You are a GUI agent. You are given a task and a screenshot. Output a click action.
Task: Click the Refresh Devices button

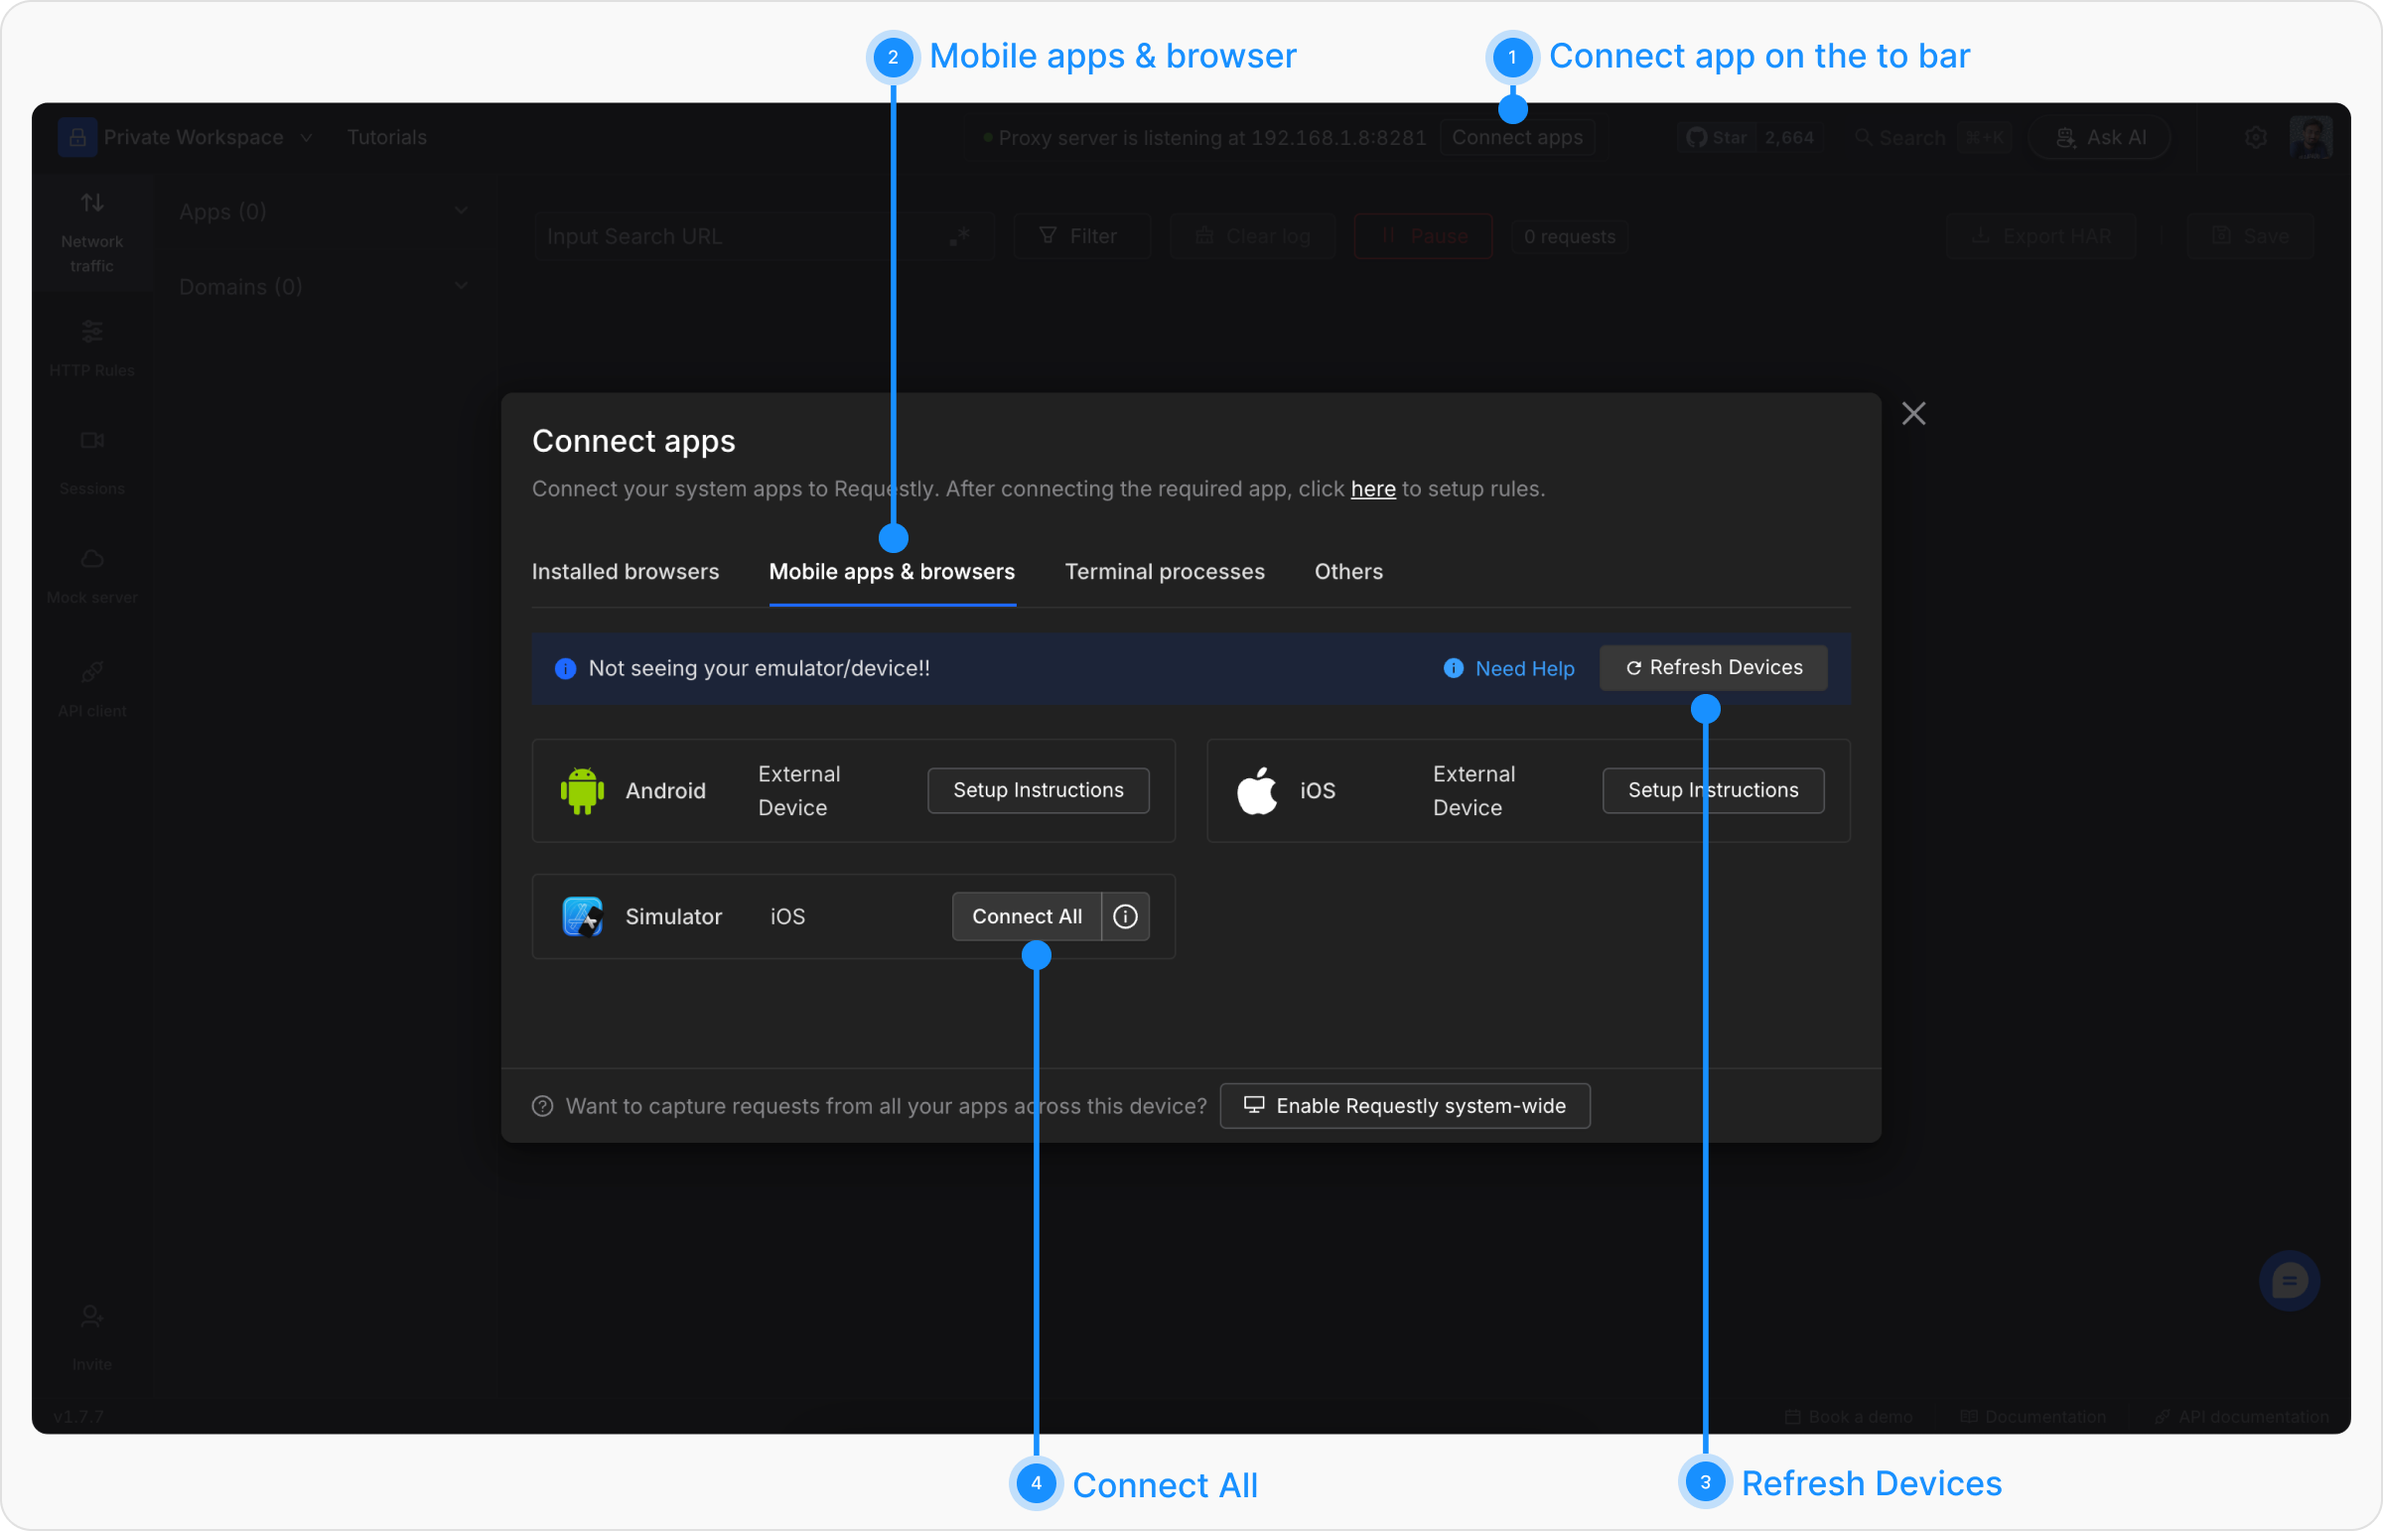1712,668
